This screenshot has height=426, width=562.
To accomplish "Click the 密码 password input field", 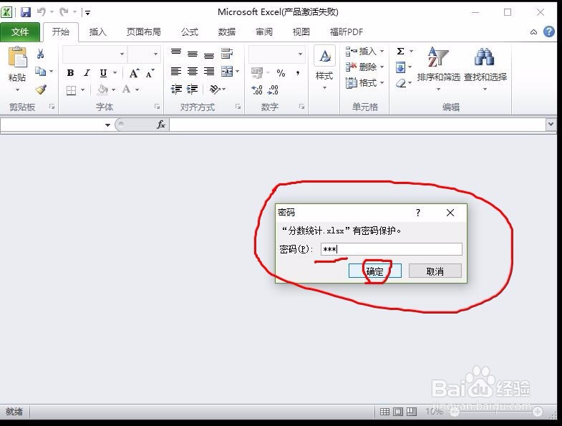I will 392,249.
